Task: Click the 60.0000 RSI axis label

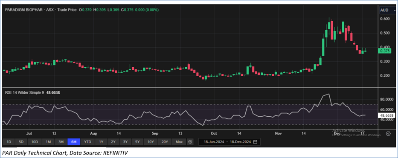Action: point(386,109)
